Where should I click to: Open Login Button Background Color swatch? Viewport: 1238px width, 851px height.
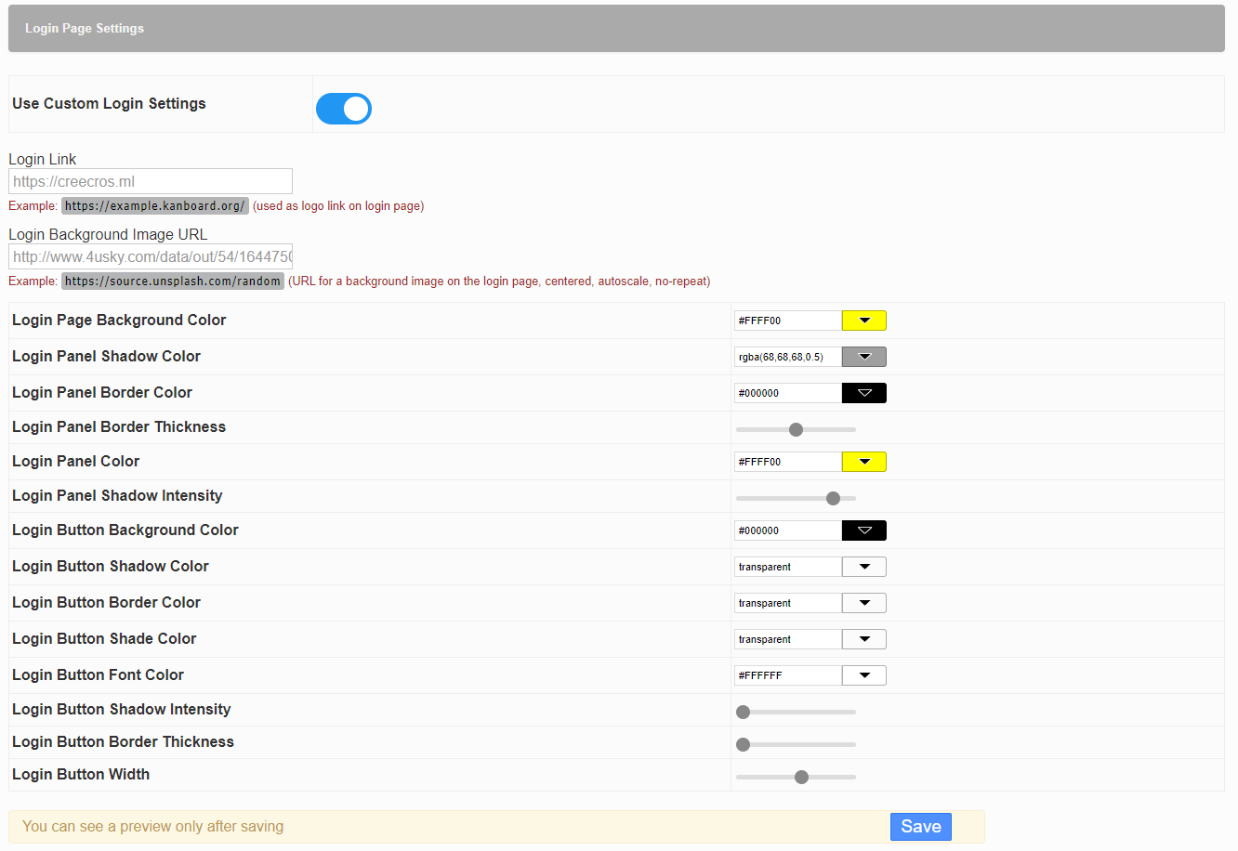(863, 530)
